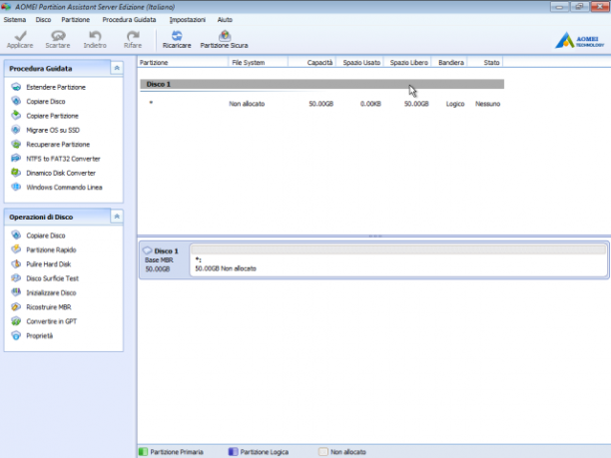The height and width of the screenshot is (458, 611).
Task: Sort by Partizione column header
Action: (183, 62)
